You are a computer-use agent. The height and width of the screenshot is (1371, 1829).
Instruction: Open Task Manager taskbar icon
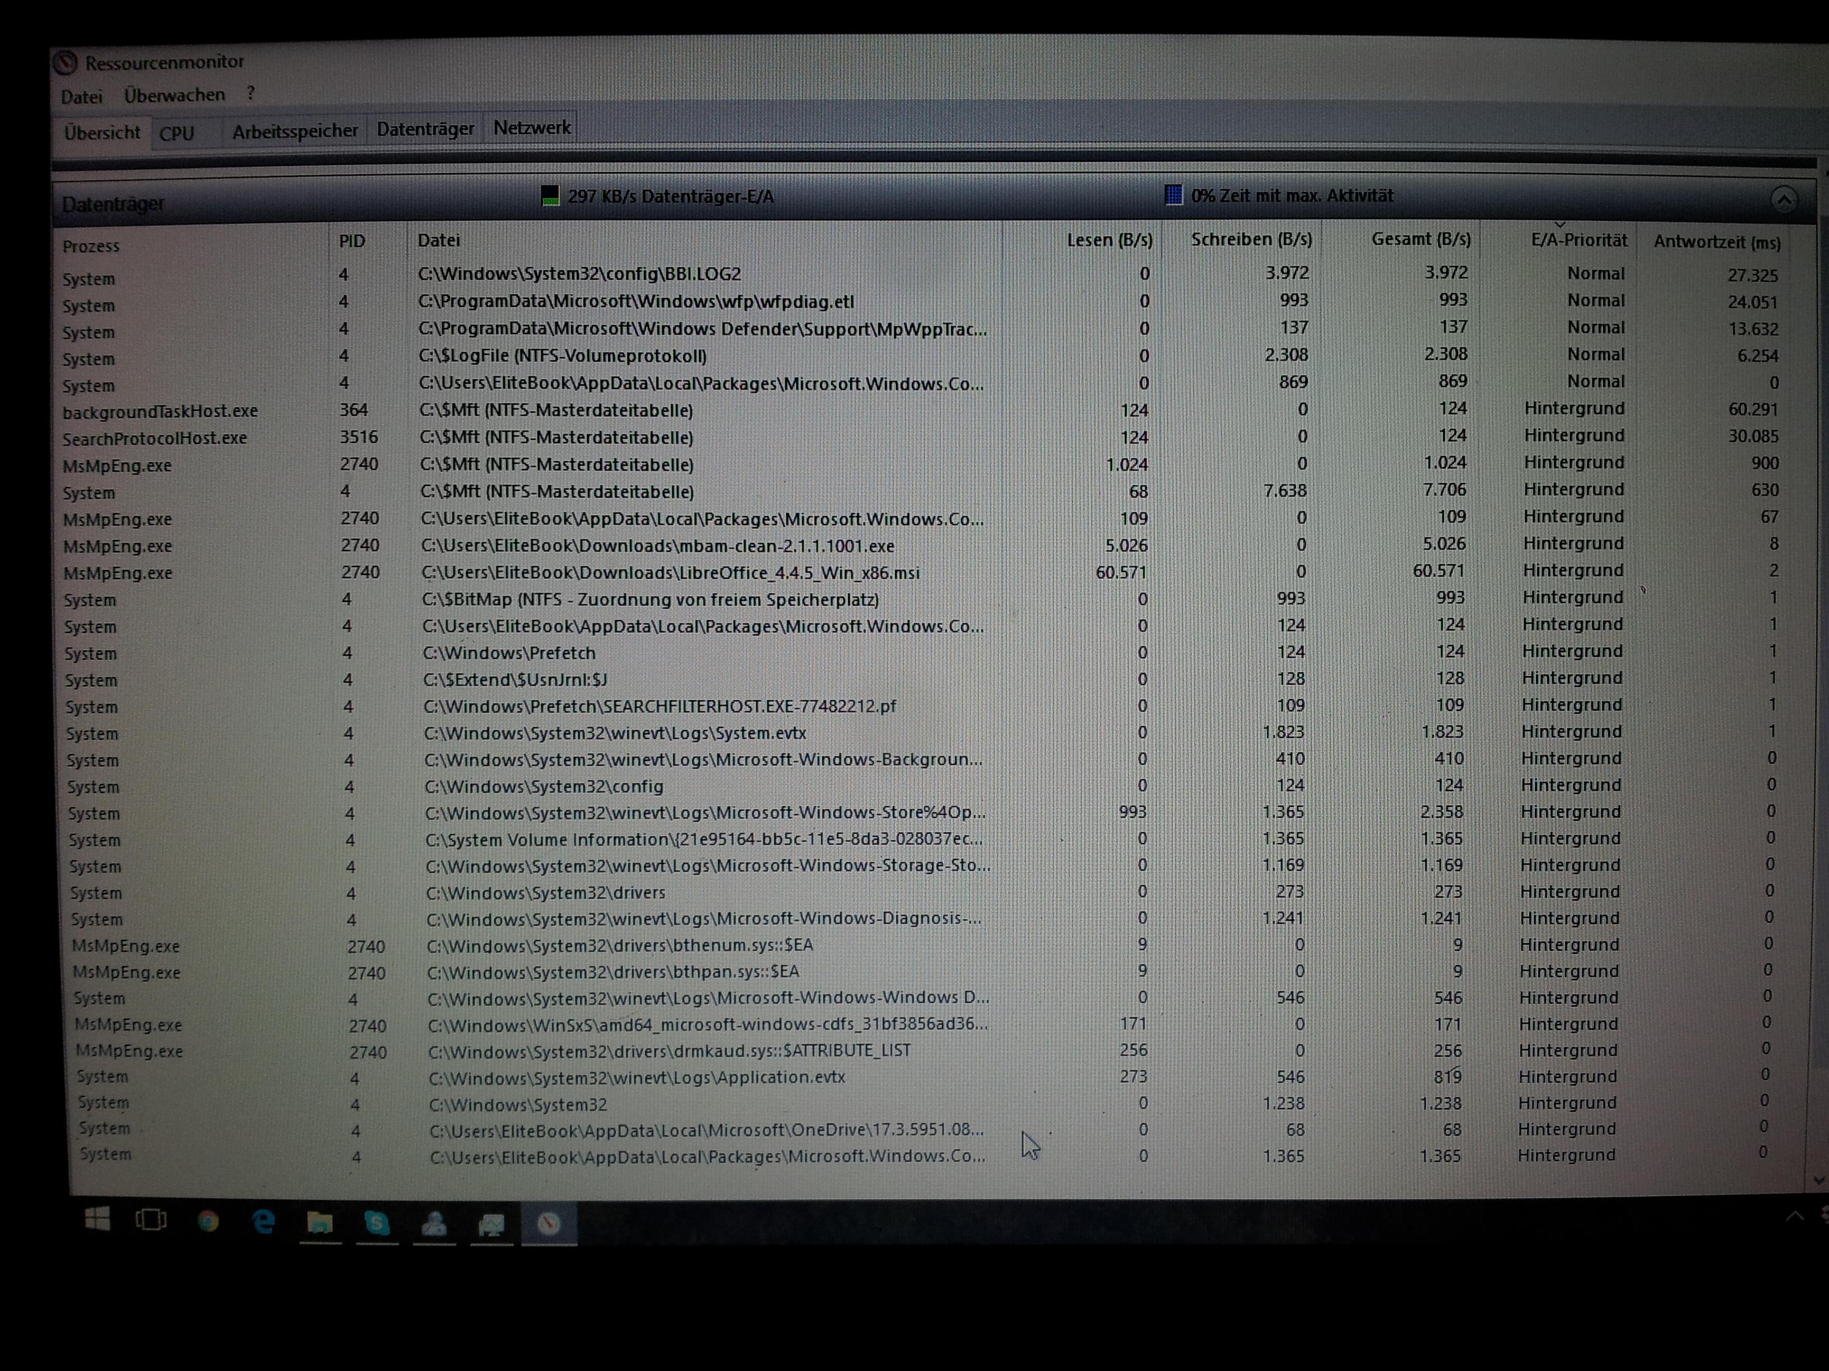[491, 1224]
